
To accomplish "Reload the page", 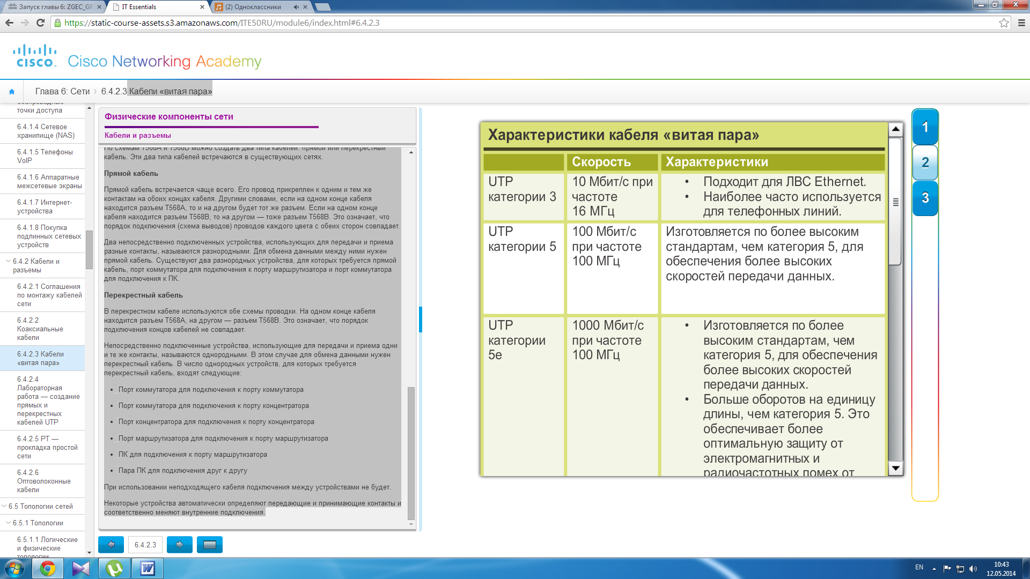I will coord(40,23).
